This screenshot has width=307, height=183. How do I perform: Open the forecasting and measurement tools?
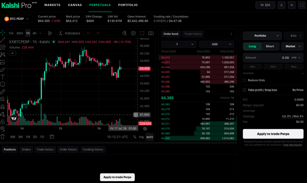2,62
